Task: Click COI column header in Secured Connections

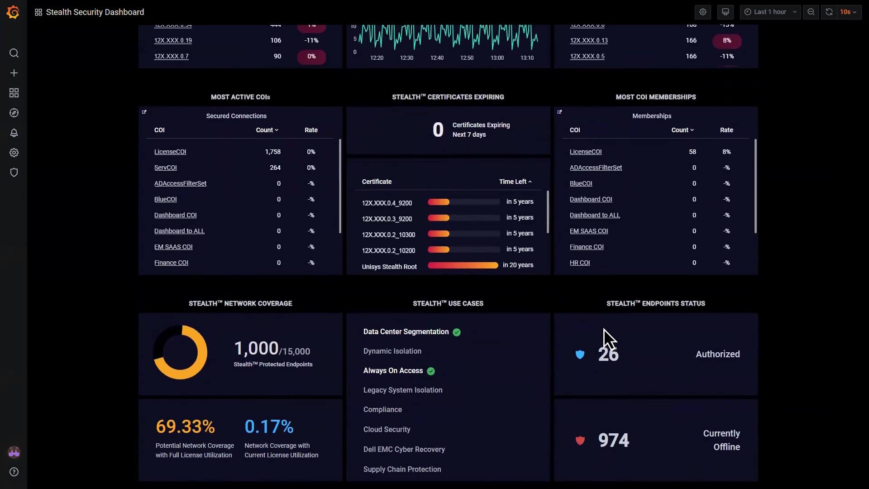Action: coord(159,130)
